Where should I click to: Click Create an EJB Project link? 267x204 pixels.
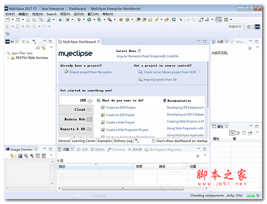tap(120, 115)
